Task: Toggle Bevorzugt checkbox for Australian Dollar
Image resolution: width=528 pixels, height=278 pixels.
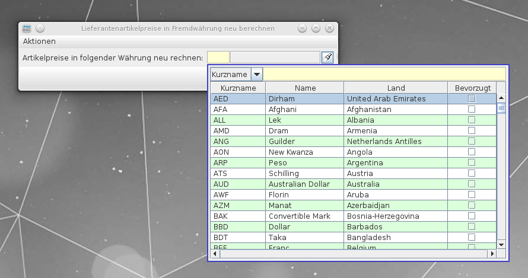Action: (x=472, y=184)
